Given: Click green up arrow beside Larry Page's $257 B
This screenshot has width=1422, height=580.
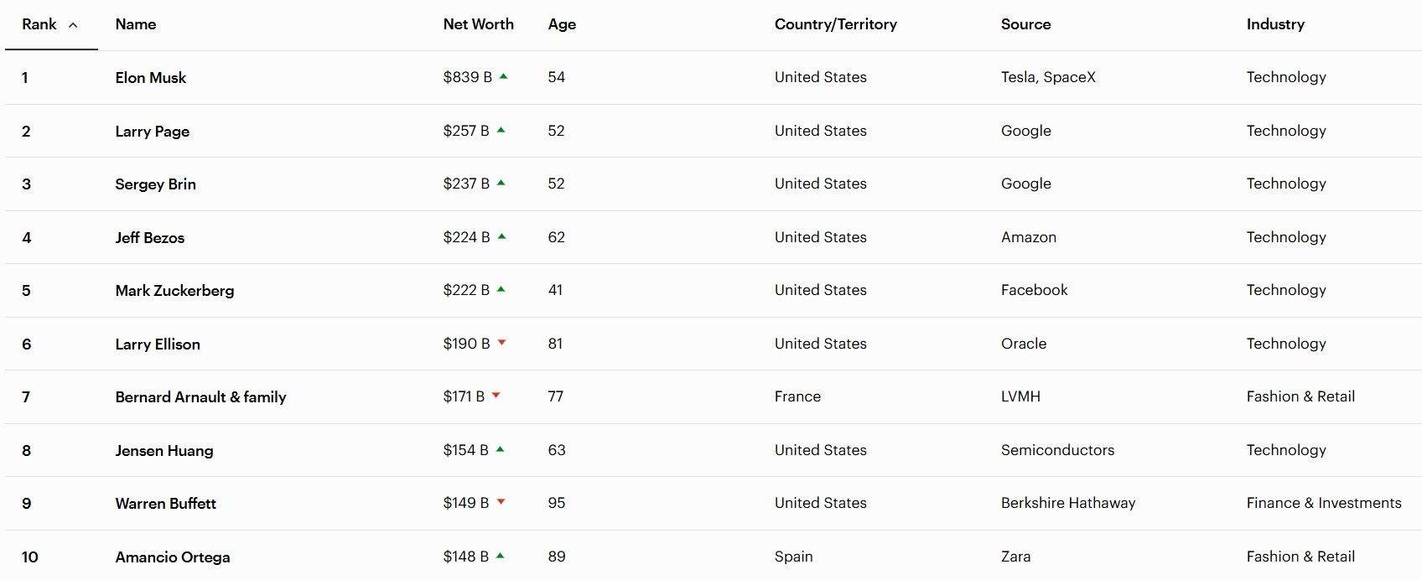Looking at the screenshot, I should 501,130.
